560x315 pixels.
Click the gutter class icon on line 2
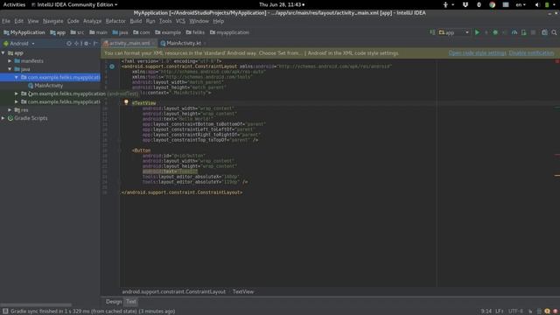[x=112, y=66]
